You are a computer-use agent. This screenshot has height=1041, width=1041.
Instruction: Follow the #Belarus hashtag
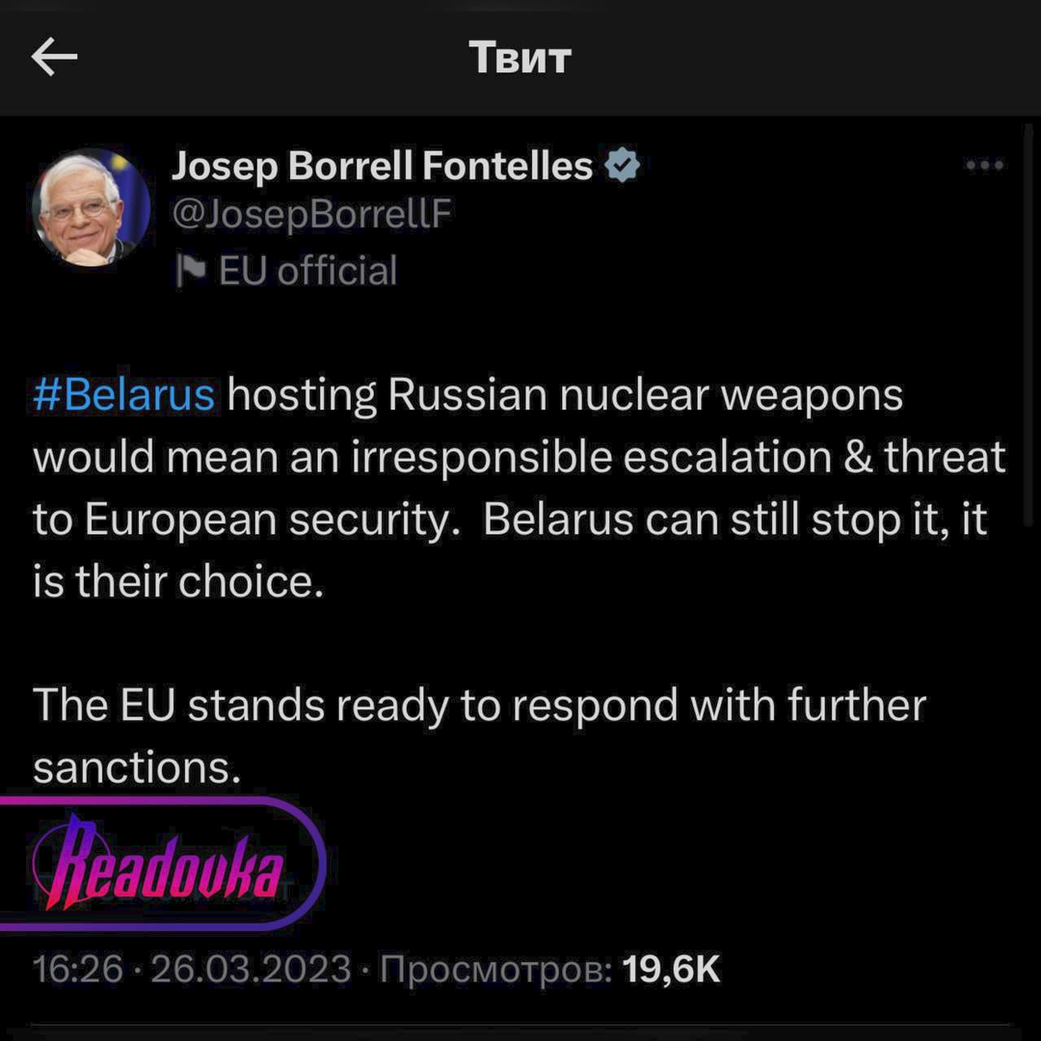click(x=123, y=396)
